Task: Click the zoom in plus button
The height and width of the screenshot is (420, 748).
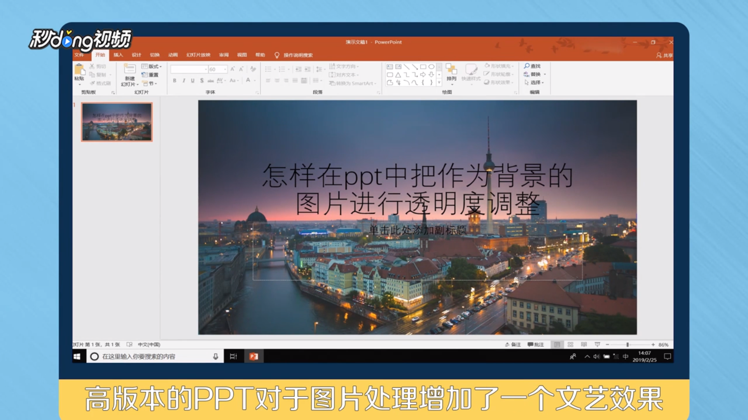Action: (653, 345)
